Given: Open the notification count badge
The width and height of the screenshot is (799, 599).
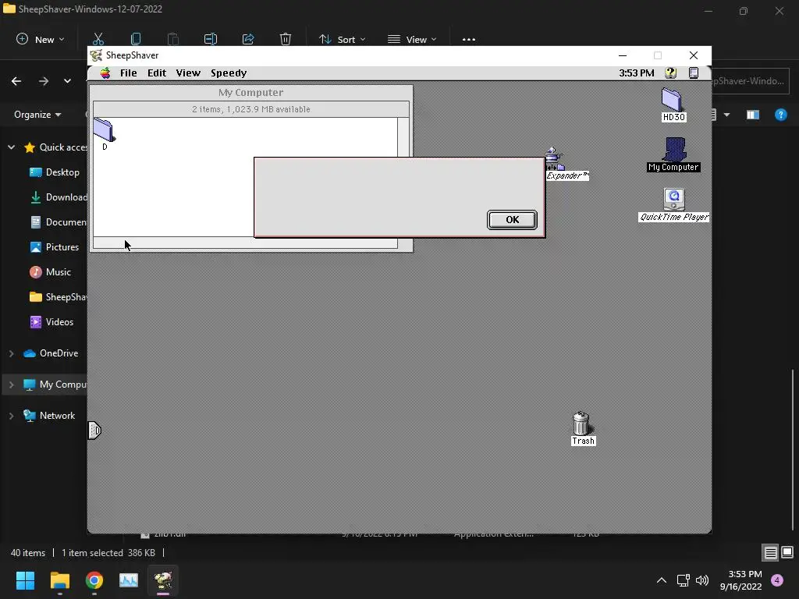Looking at the screenshot, I should (x=777, y=580).
